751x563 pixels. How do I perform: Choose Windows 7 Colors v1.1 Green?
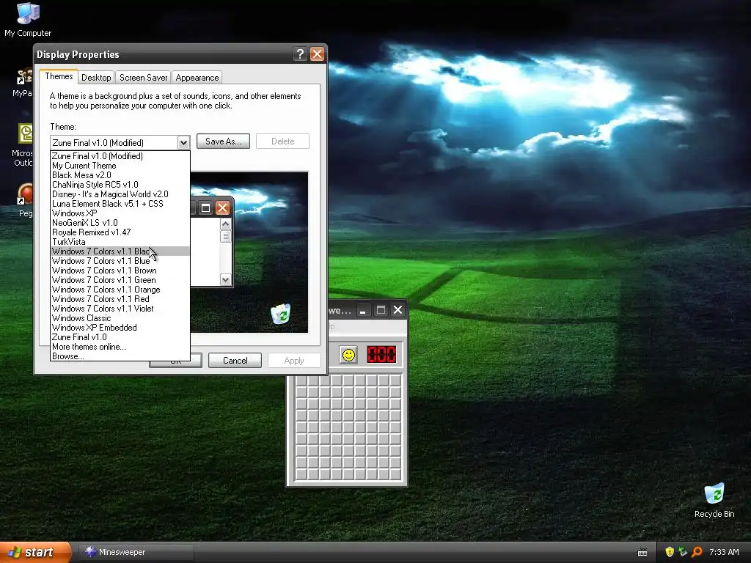click(120, 280)
